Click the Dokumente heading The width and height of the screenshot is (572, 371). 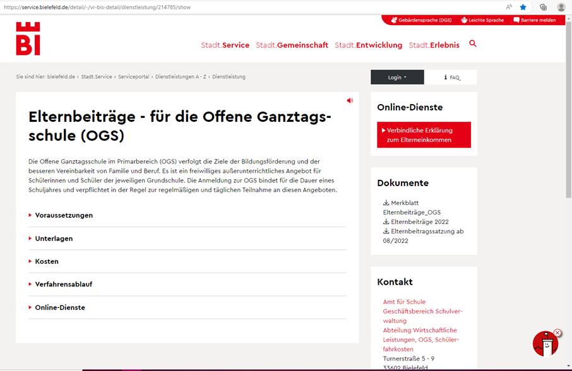pos(403,183)
